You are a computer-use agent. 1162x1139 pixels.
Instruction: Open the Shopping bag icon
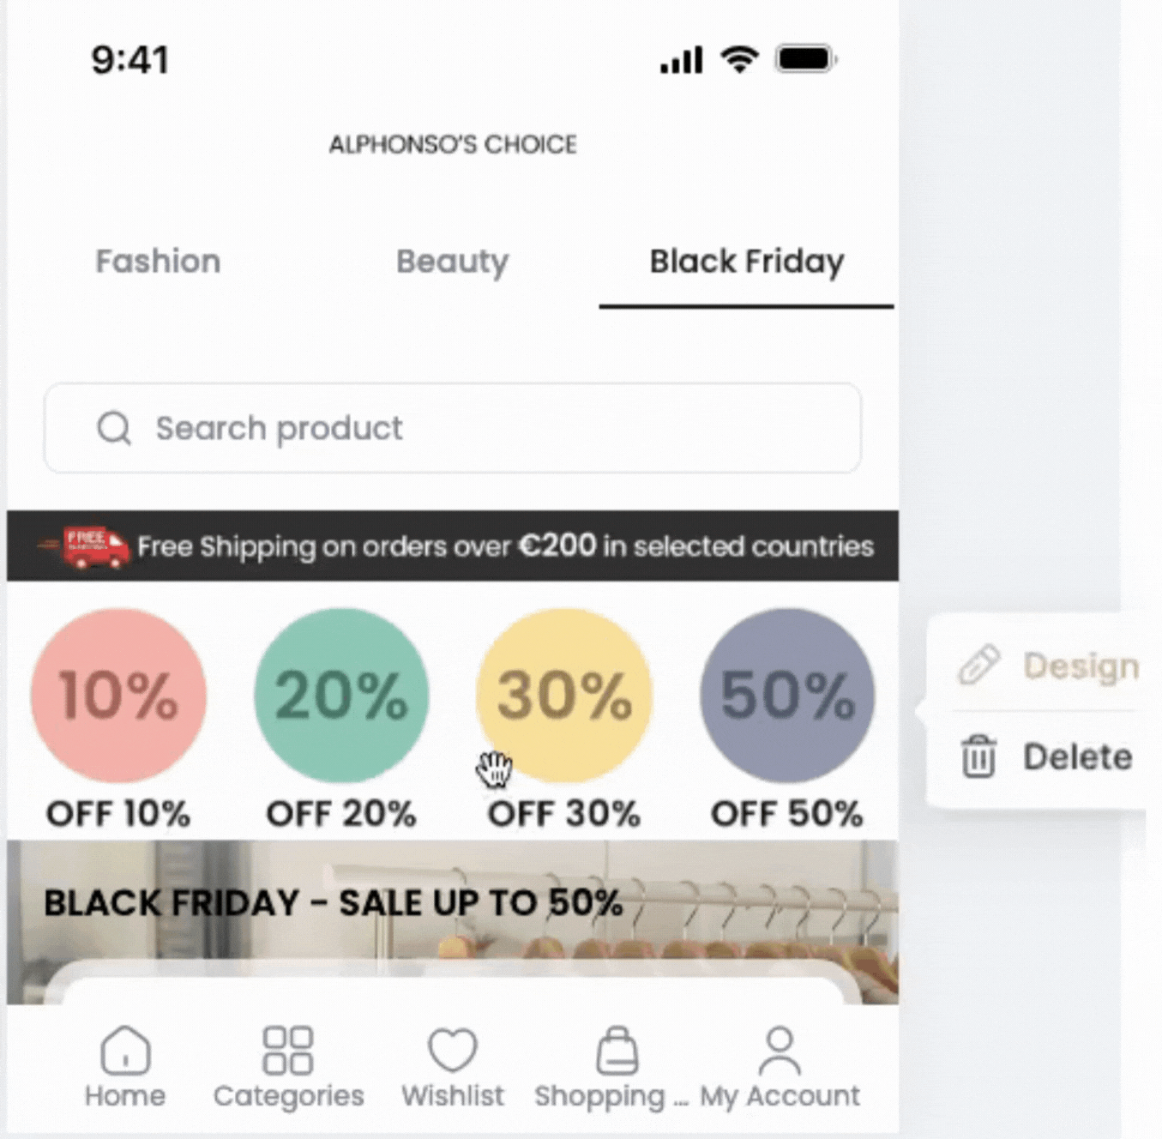617,1050
